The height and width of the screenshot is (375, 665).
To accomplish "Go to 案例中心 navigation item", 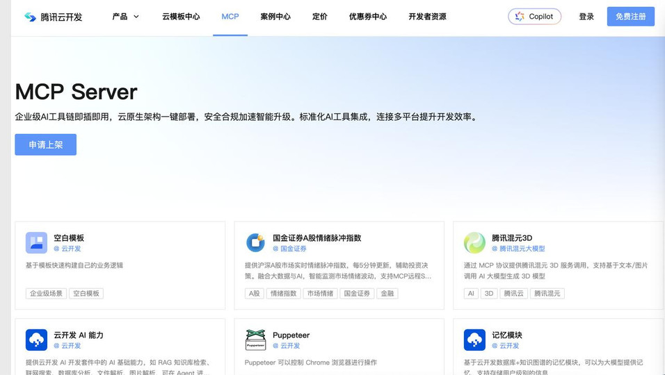I will point(275,17).
